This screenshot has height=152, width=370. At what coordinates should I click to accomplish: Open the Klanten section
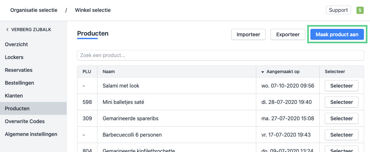pyautogui.click(x=14, y=96)
